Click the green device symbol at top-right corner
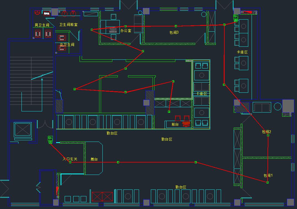297x209 pixels. tap(236, 18)
